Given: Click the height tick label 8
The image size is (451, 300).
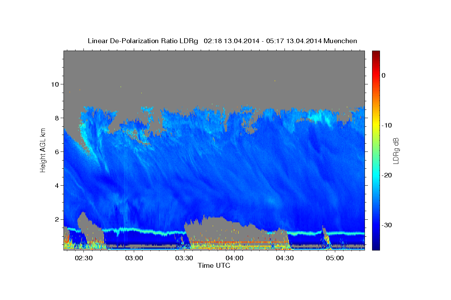Looking at the screenshot, I should coord(56,118).
